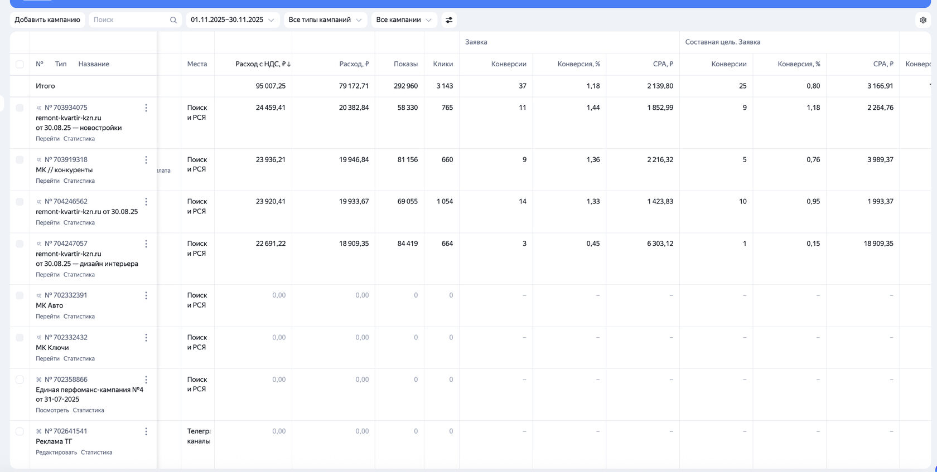937x472 pixels.
Task: Click sort arrow on Расход с НДС column
Action: pos(289,64)
